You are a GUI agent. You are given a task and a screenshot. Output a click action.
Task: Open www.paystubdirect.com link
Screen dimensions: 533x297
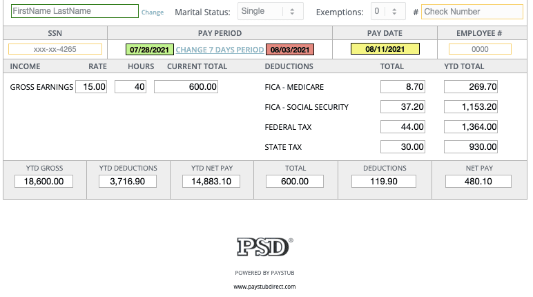[x=264, y=287]
